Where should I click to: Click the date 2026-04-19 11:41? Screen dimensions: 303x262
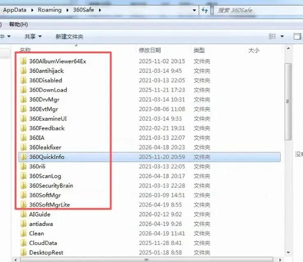(x=162, y=233)
